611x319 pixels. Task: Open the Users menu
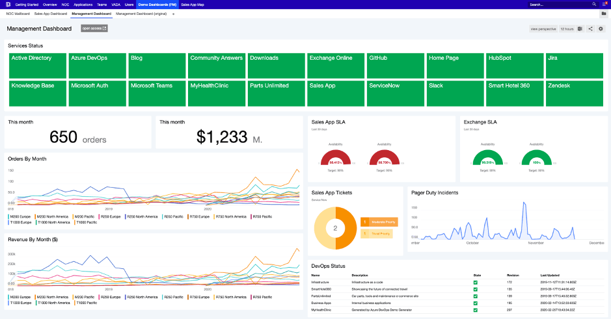coord(129,5)
